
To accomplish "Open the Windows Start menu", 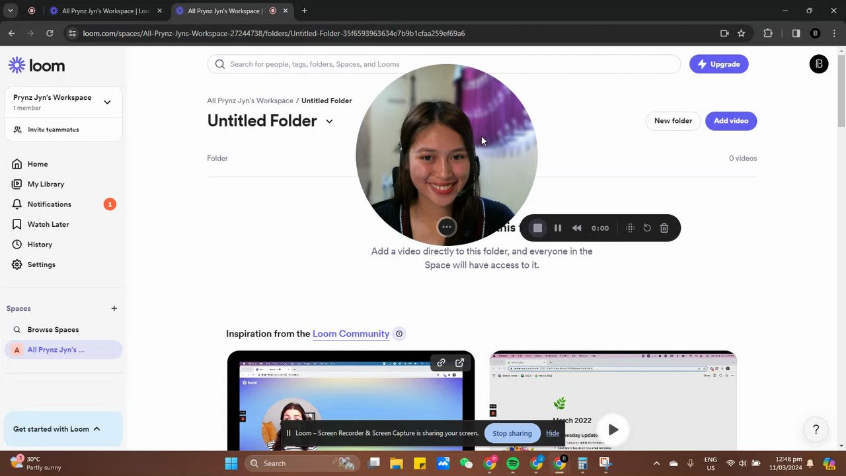I will click(x=231, y=463).
